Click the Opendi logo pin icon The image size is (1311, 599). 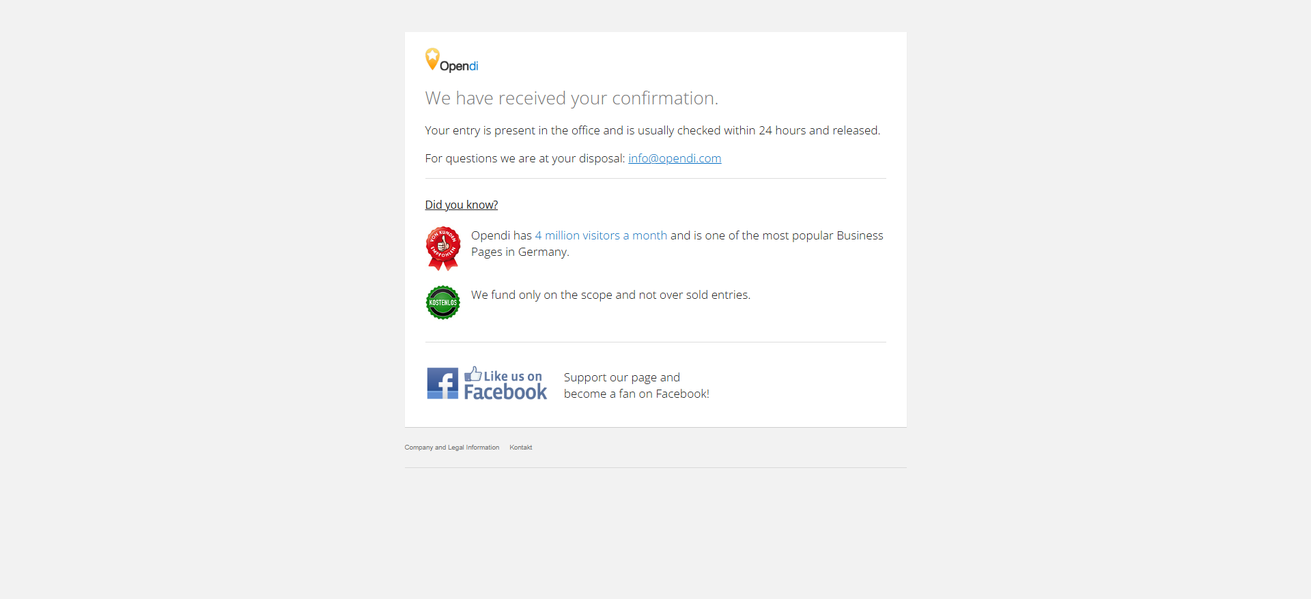coord(432,59)
